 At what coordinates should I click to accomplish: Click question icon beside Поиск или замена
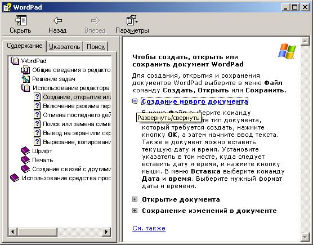click(x=37, y=124)
